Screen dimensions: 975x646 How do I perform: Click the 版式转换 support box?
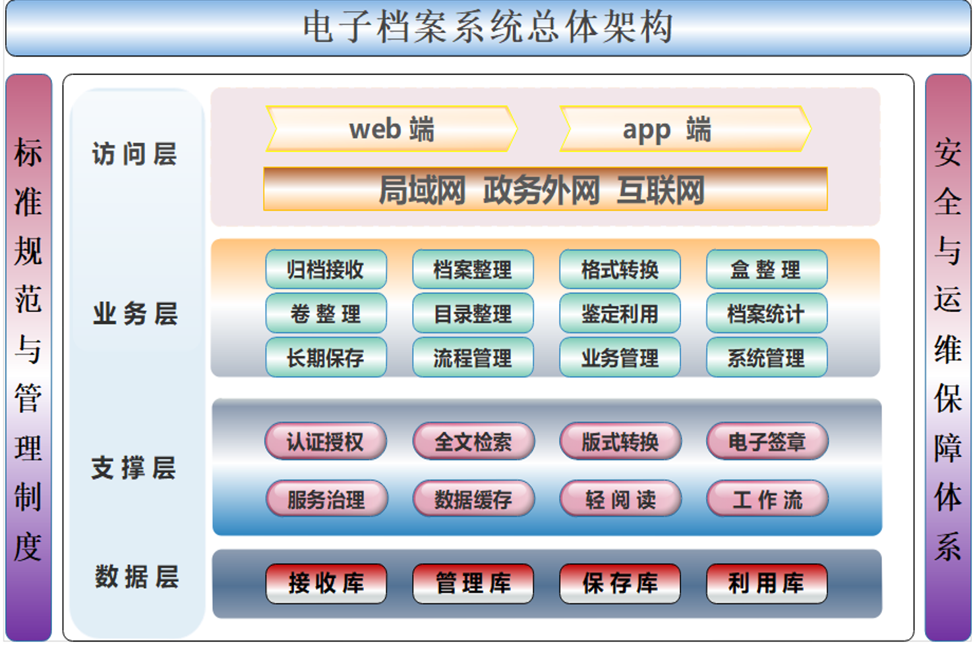pos(620,441)
